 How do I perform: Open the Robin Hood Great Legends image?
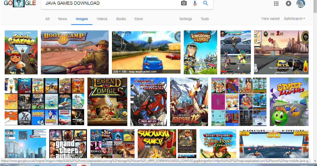pos(218,144)
